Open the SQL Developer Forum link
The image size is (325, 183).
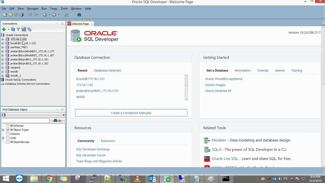(91, 155)
